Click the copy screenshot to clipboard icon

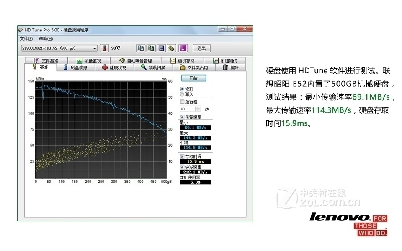[140, 48]
